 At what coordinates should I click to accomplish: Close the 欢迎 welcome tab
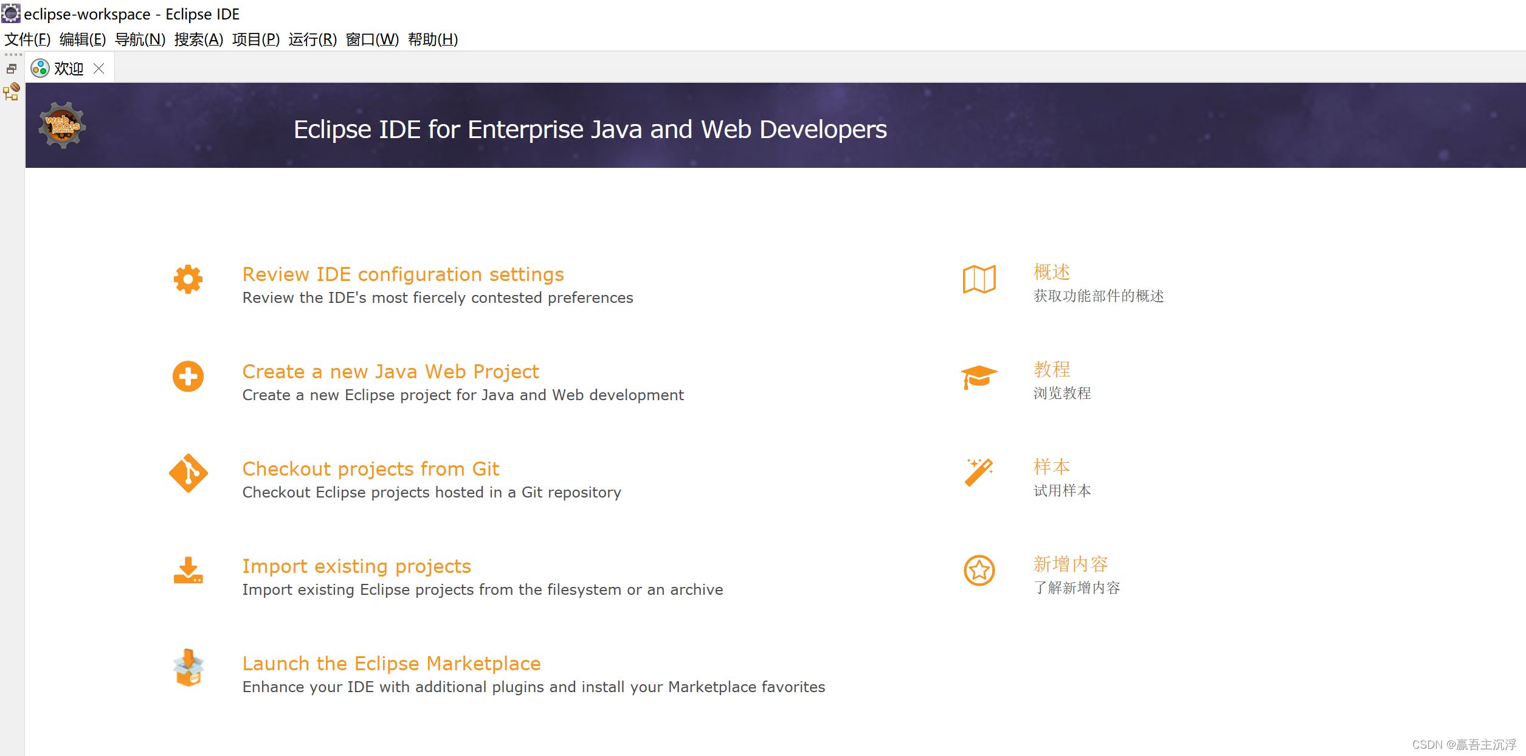(x=99, y=68)
